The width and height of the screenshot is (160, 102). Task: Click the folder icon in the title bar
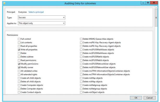pyautogui.click(x=4, y=3)
